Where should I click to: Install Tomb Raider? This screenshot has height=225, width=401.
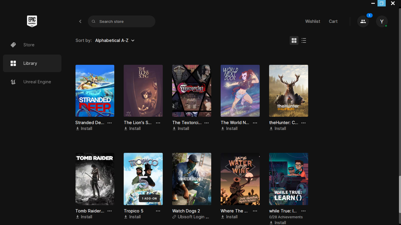pos(84,217)
